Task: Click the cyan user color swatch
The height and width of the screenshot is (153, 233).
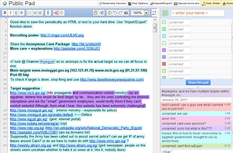Action: pyautogui.click(x=164, y=36)
